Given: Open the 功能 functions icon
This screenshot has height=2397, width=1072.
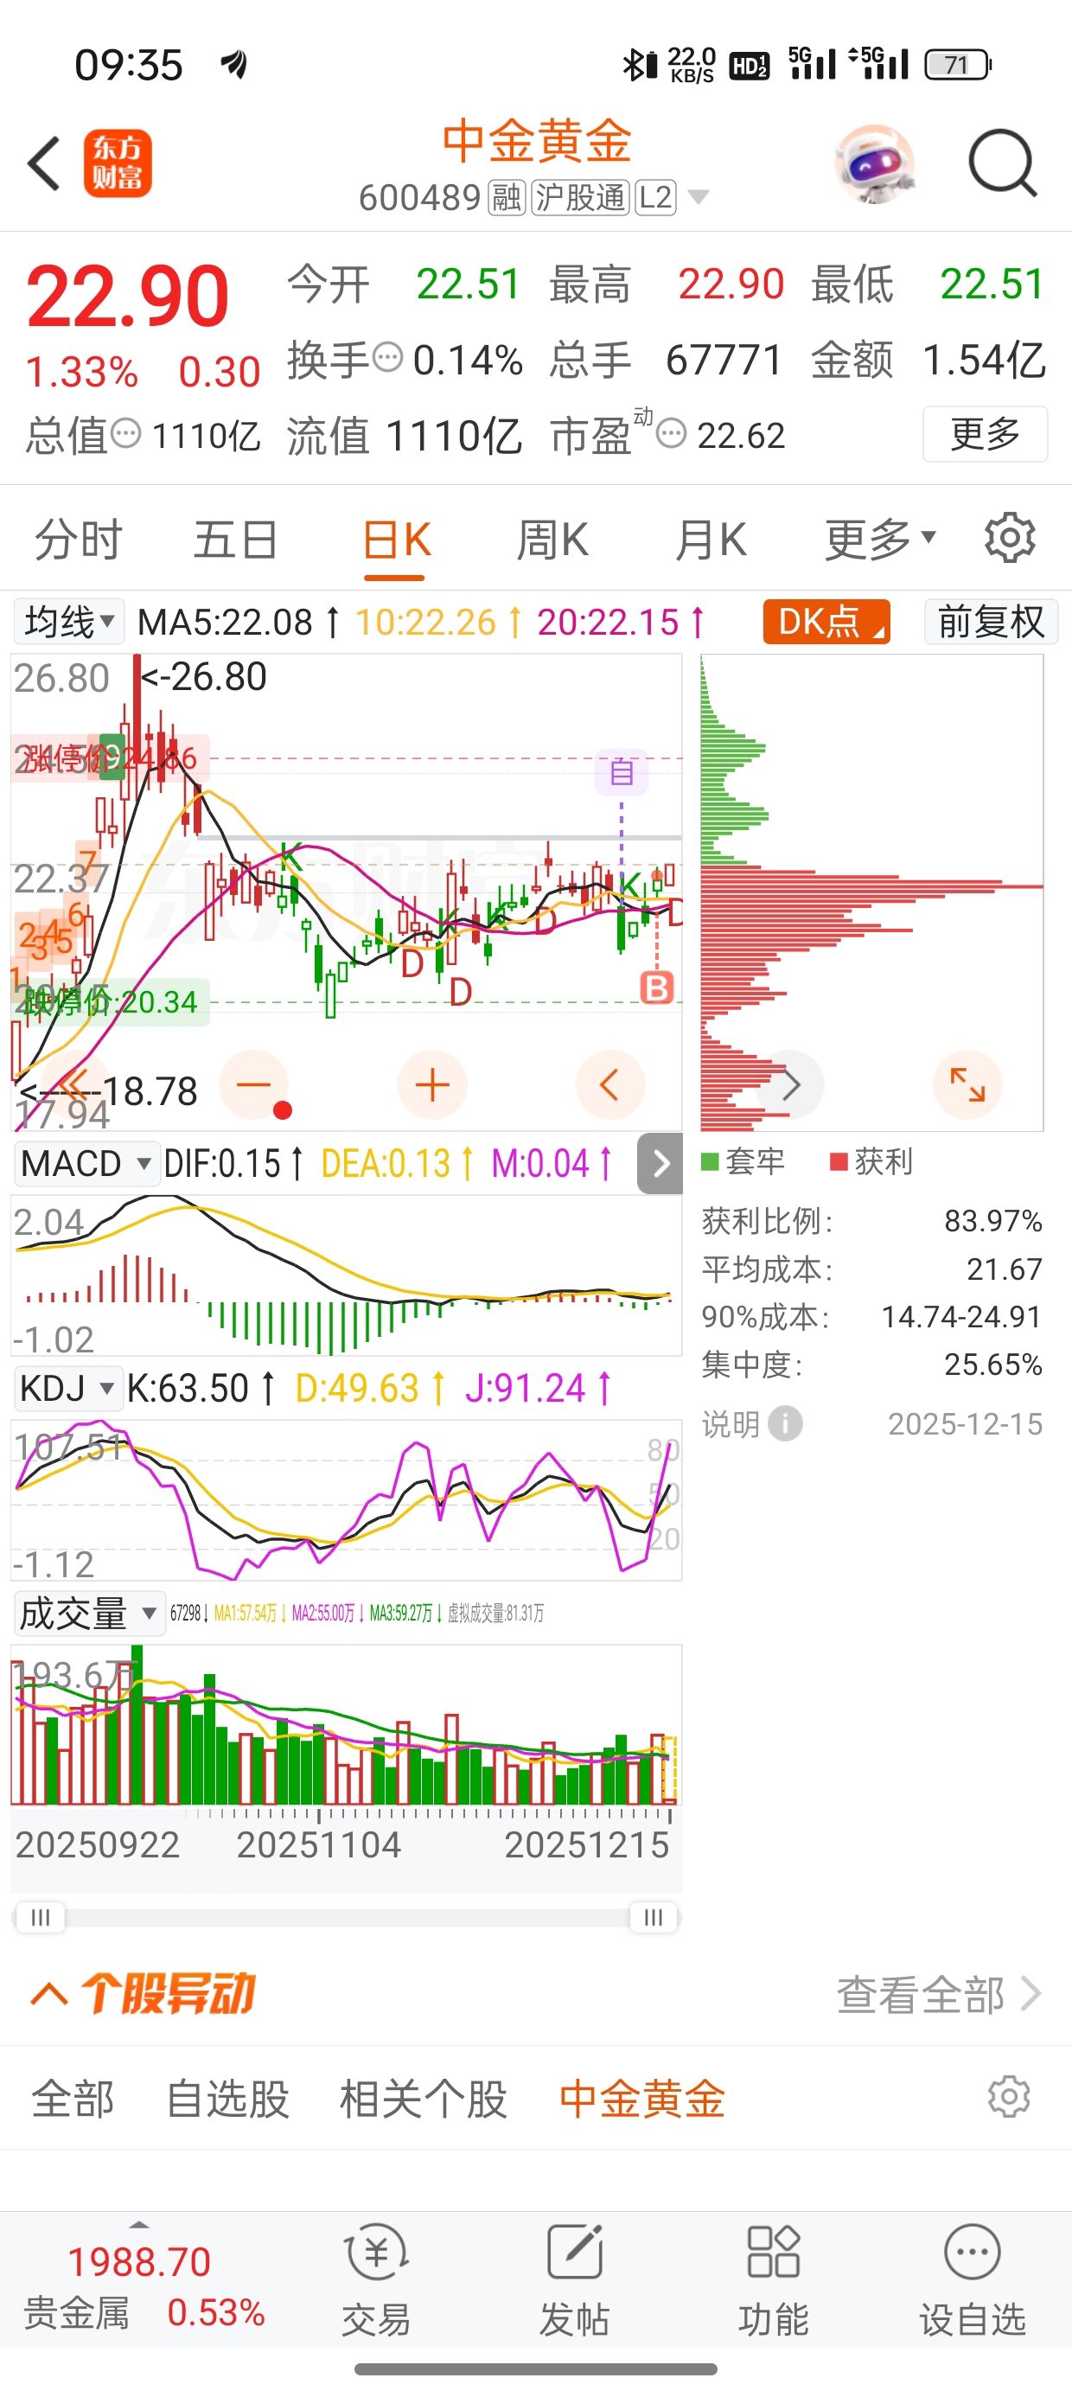Looking at the screenshot, I should 773,2279.
